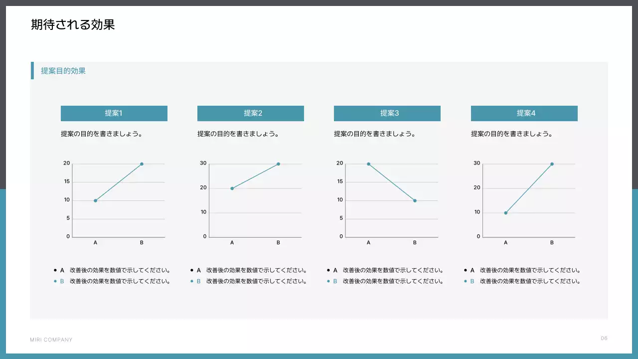Image resolution: width=638 pixels, height=359 pixels.
Task: Click the 提案4 header button
Action: (x=524, y=113)
